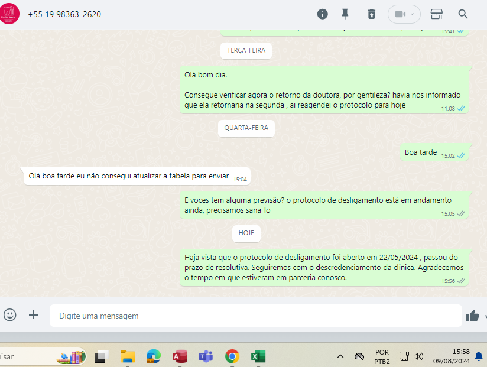The image size is (487, 367).
Task: Open contact info with the info icon
Action: coord(322,14)
